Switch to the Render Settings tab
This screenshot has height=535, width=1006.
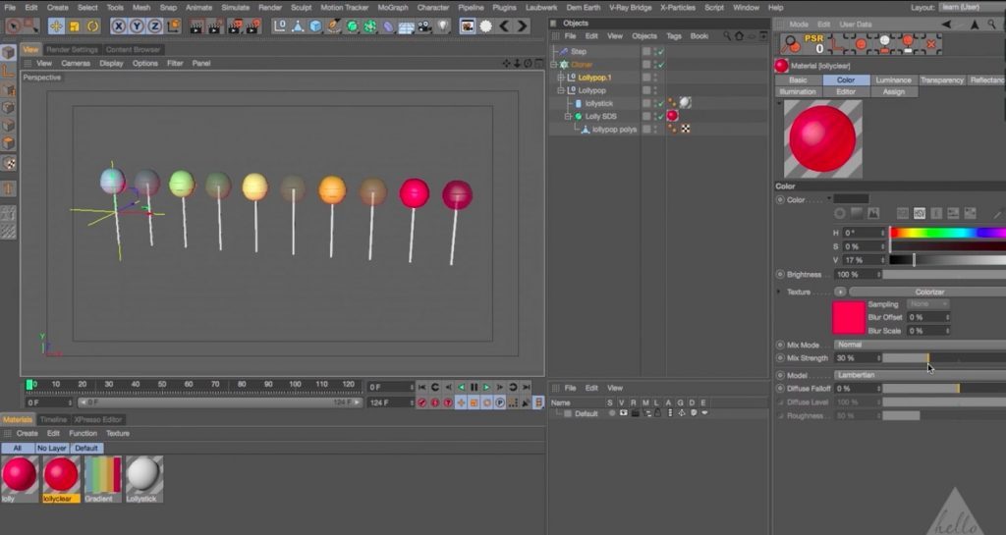click(x=72, y=49)
